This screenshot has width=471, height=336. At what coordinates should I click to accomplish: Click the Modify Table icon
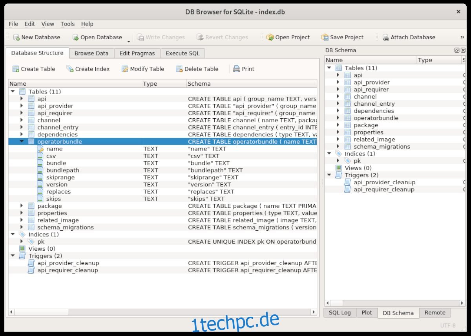click(125, 69)
